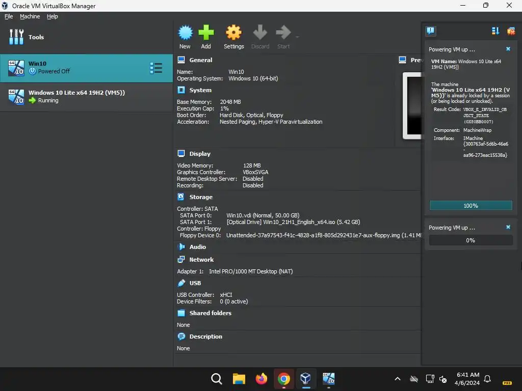Open the Network section header
The height and width of the screenshot is (391, 522).
coord(201,260)
